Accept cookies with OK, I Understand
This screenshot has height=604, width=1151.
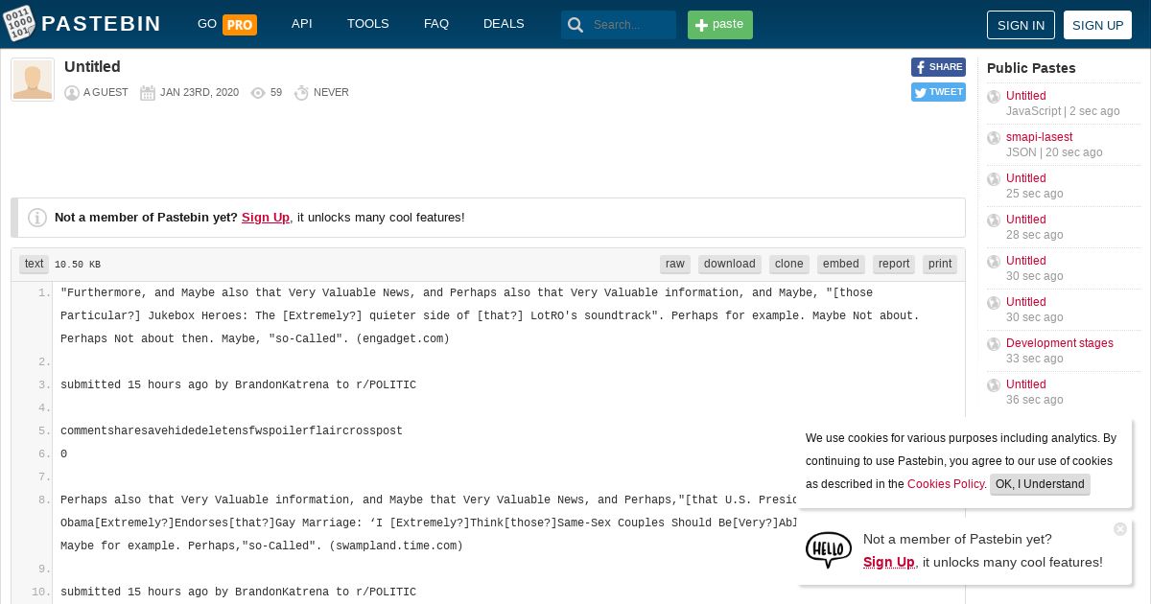[x=1040, y=484]
